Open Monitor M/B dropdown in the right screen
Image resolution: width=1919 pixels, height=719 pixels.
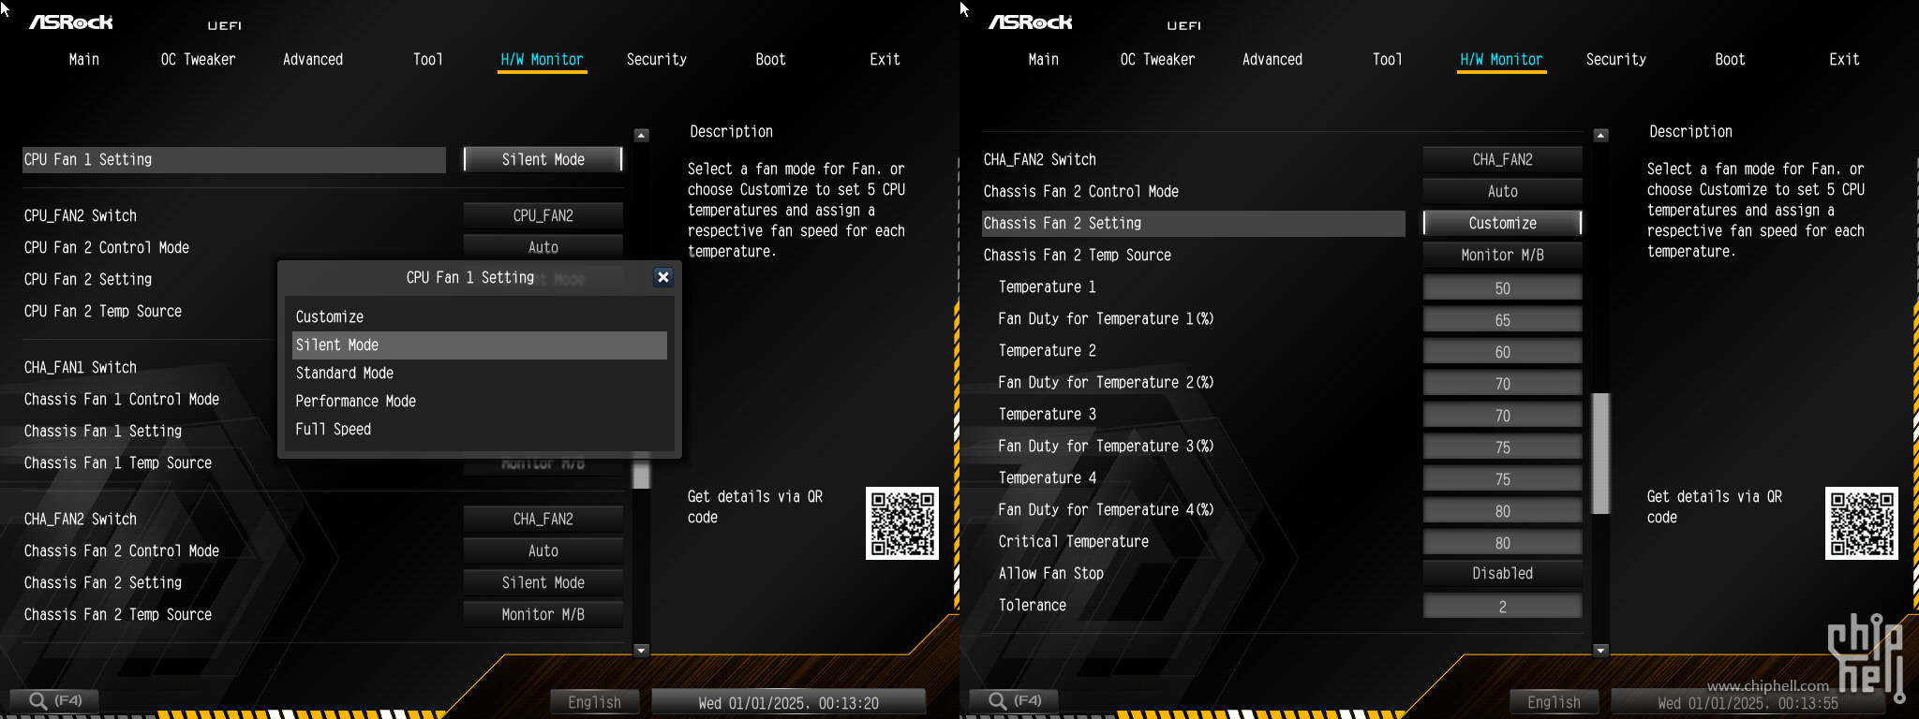(x=1502, y=256)
